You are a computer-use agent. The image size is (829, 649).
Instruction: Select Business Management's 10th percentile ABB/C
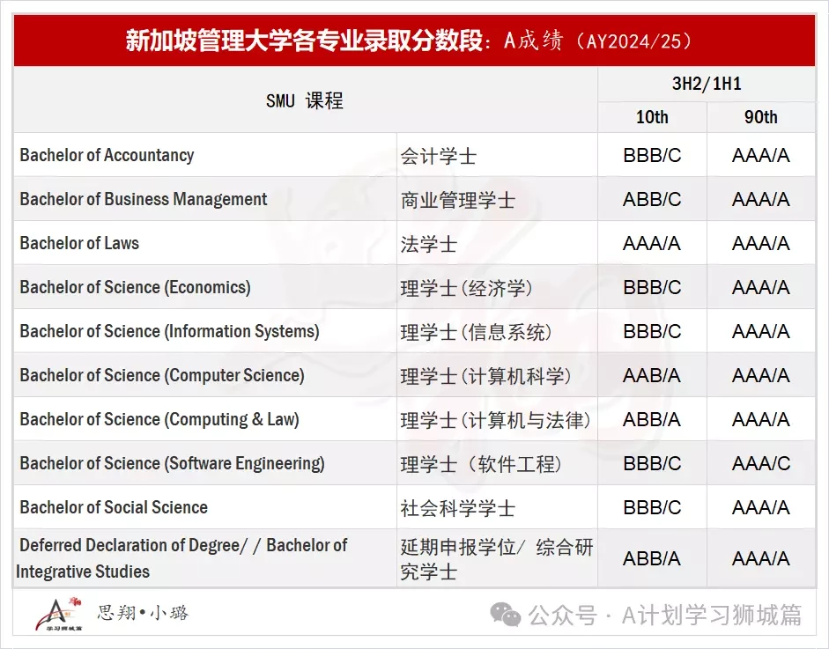[652, 199]
